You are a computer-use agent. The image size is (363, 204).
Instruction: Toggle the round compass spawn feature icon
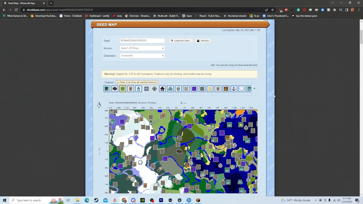coord(154,89)
